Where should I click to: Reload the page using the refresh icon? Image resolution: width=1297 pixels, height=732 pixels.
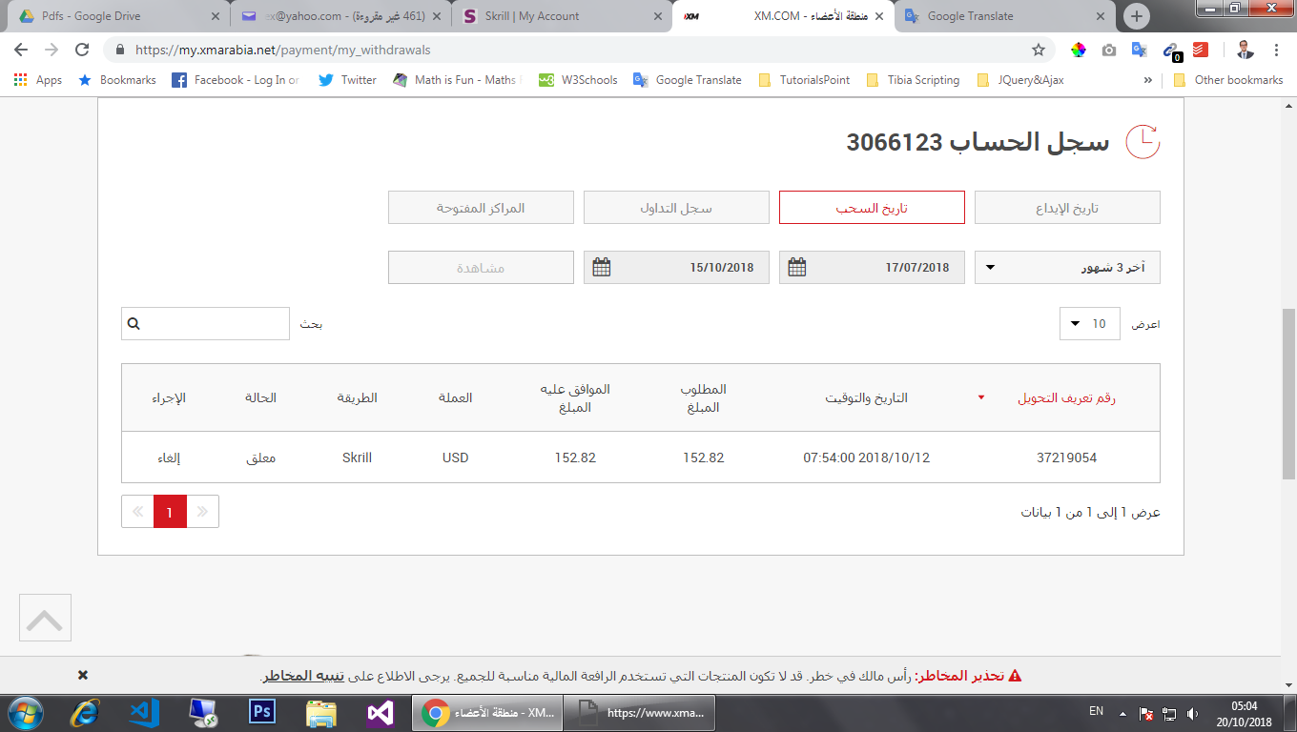[82, 50]
